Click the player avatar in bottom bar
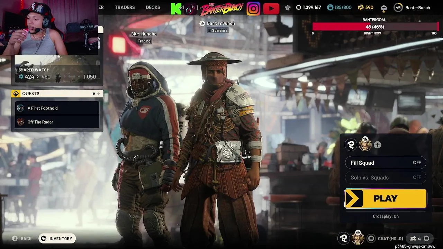The height and width of the screenshot is (249, 443). click(x=358, y=238)
